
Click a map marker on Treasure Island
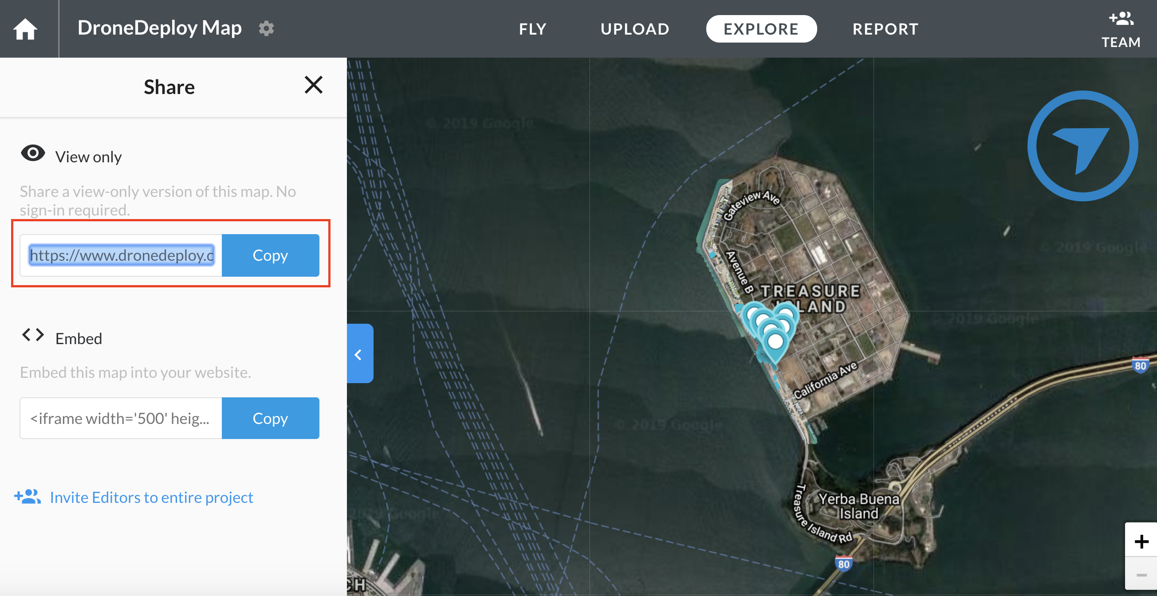coord(775,342)
